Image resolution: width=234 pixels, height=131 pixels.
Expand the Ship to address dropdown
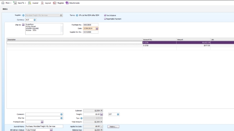(x=23, y=25)
